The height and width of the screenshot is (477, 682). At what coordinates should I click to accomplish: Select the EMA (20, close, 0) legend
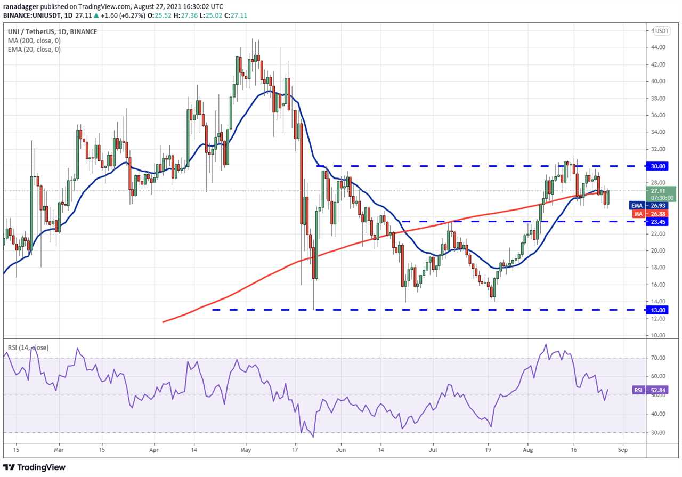(x=34, y=50)
